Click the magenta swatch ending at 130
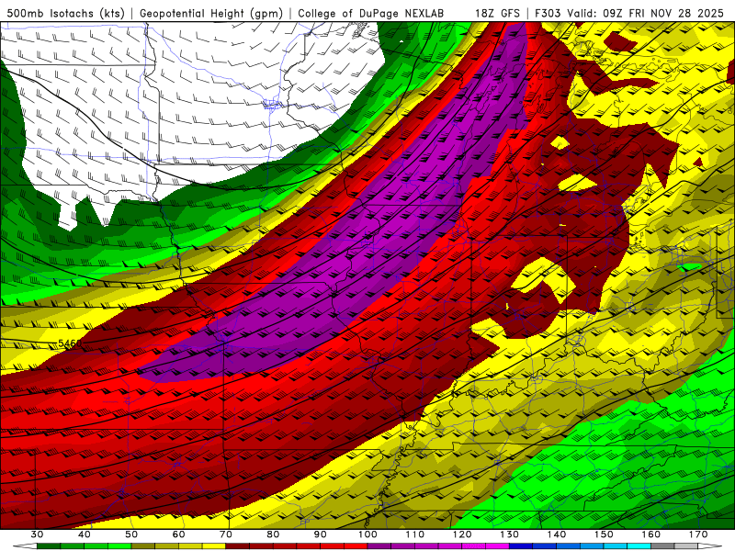 tap(498, 546)
